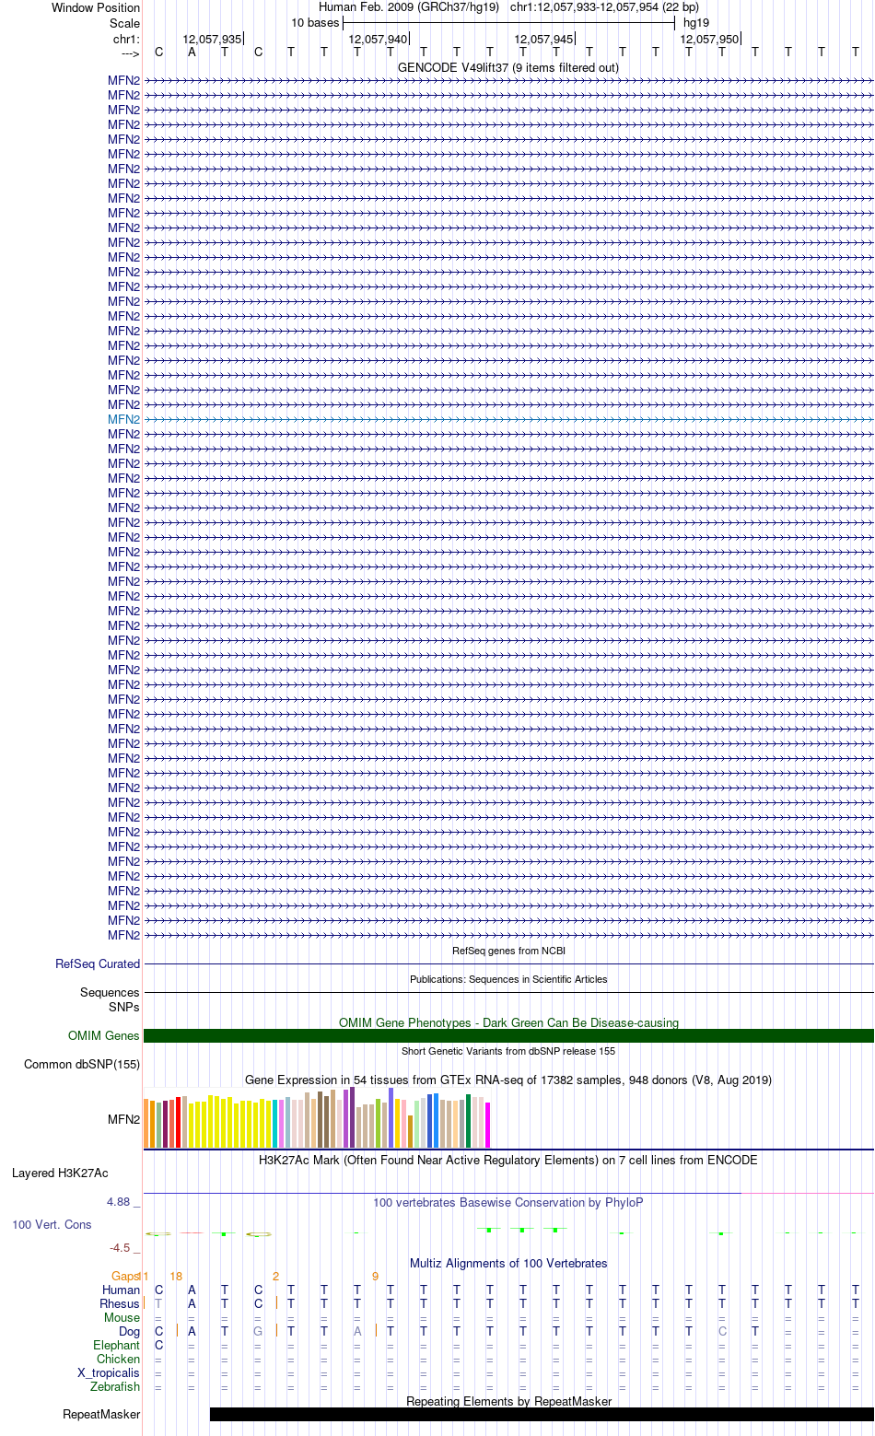Click the Scale label
This screenshot has width=875, height=1436.
point(125,23)
